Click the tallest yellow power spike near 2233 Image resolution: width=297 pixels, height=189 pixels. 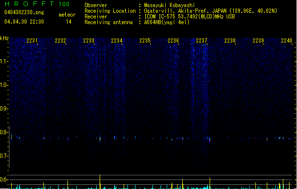(100, 181)
